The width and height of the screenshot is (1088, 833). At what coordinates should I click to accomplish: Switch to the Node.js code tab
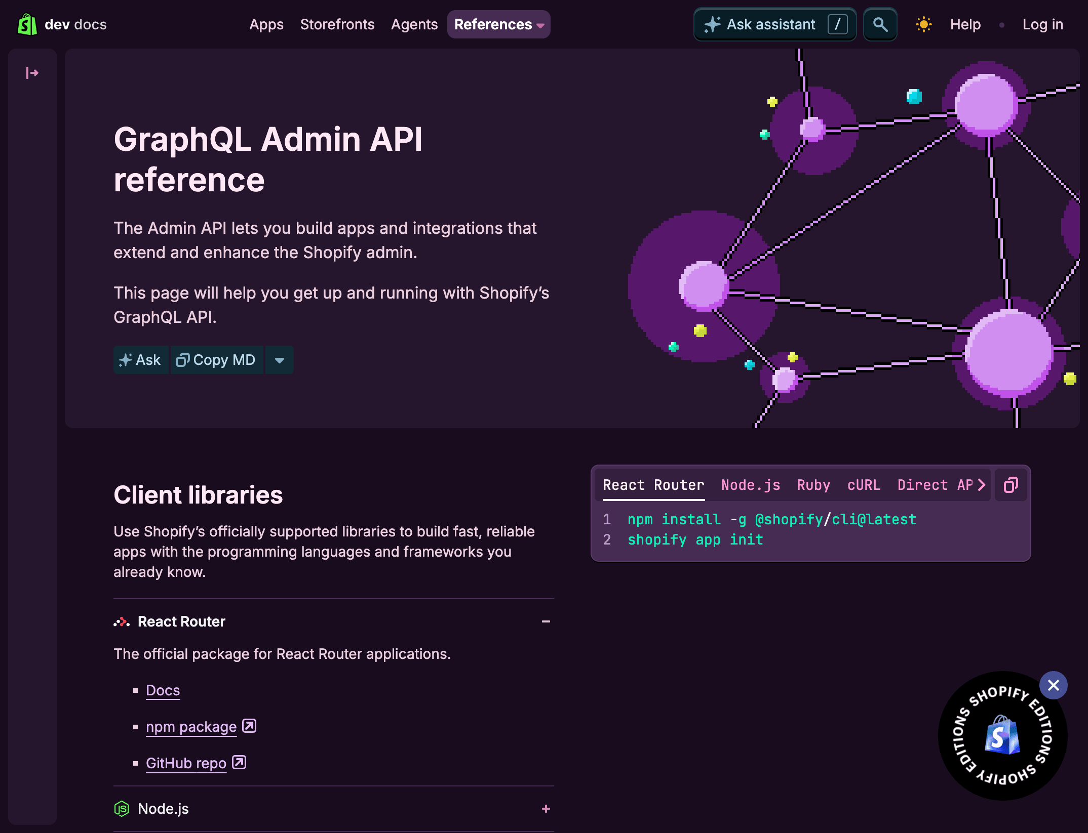coord(751,485)
